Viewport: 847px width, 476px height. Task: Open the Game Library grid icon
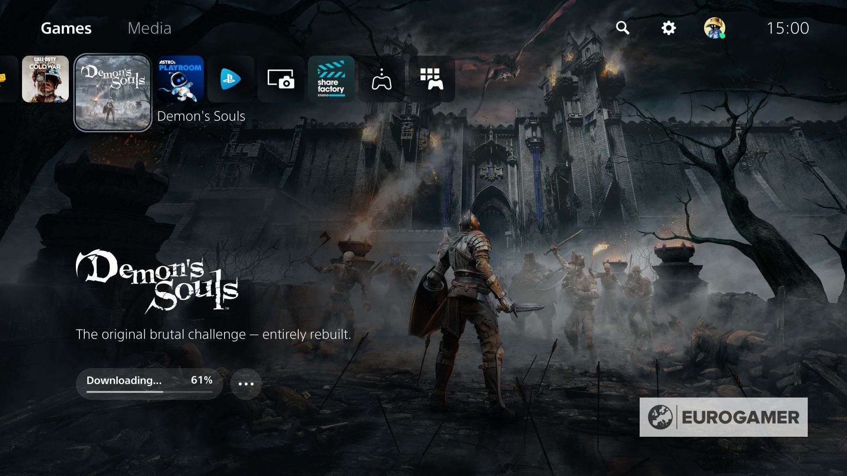click(x=432, y=79)
